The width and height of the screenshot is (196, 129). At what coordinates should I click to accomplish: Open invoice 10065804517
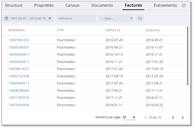(19, 83)
